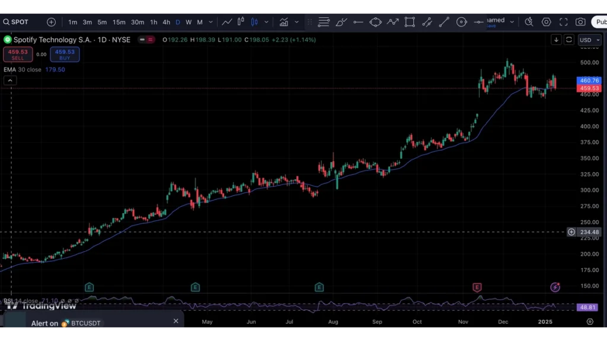Click the down arrow button near USD
Image resolution: width=607 pixels, height=341 pixels.
pyautogui.click(x=556, y=40)
